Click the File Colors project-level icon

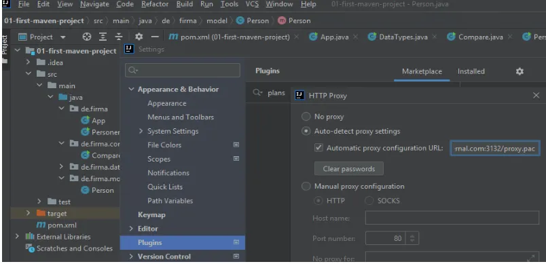(x=236, y=145)
